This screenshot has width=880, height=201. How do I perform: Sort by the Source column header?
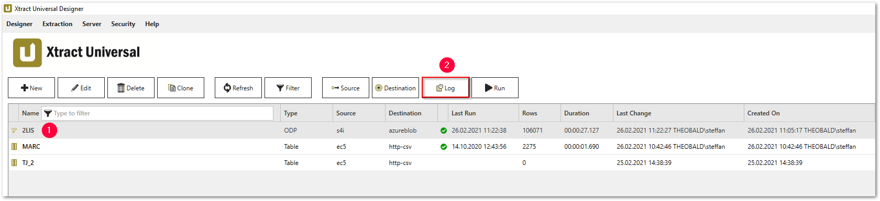point(346,113)
